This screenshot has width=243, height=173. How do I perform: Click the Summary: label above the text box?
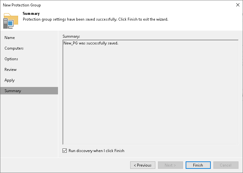(x=71, y=36)
